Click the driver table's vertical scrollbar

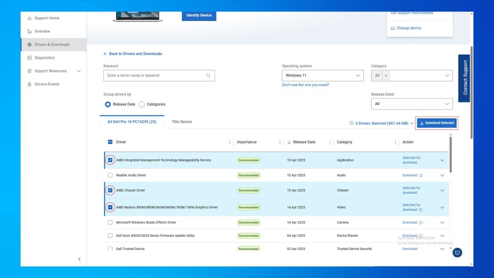[451, 155]
